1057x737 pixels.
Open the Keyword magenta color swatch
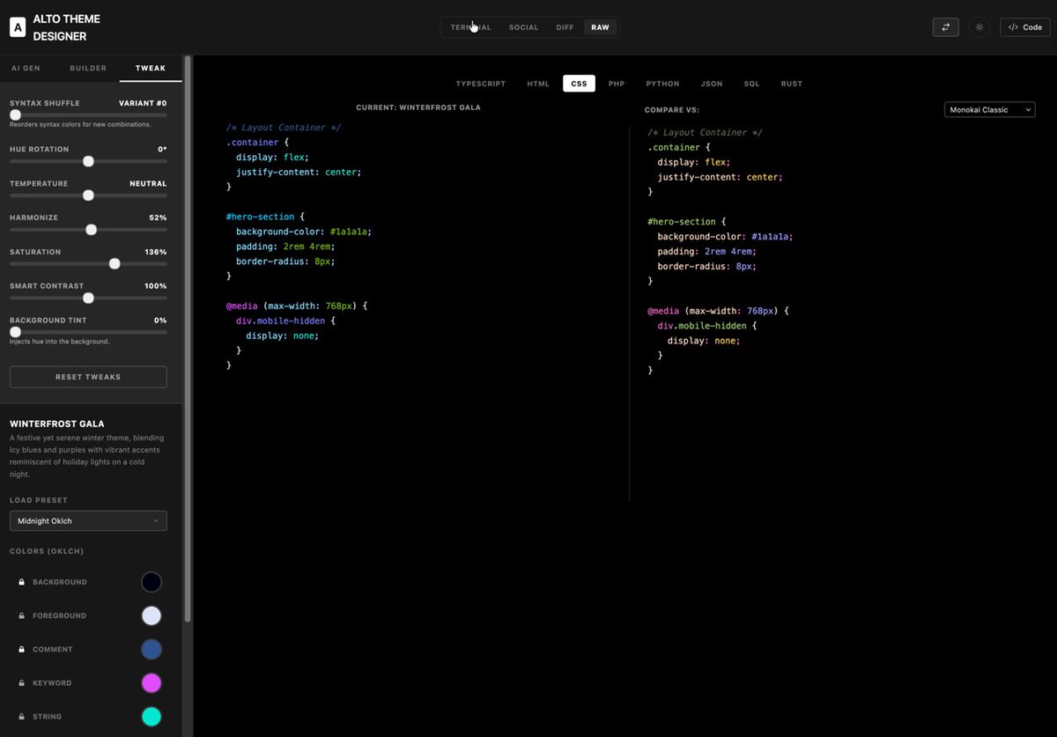(x=152, y=683)
